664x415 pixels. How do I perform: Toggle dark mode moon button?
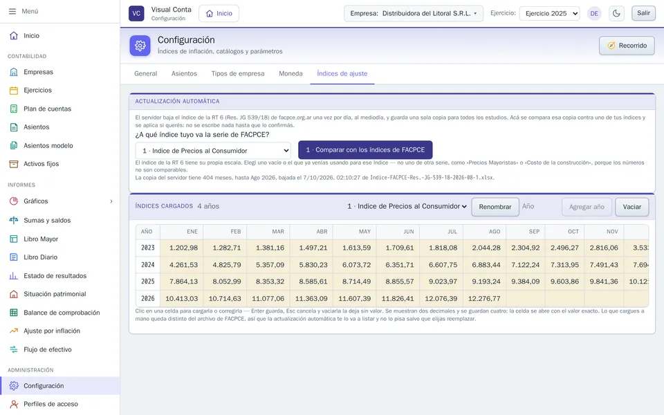coord(616,13)
